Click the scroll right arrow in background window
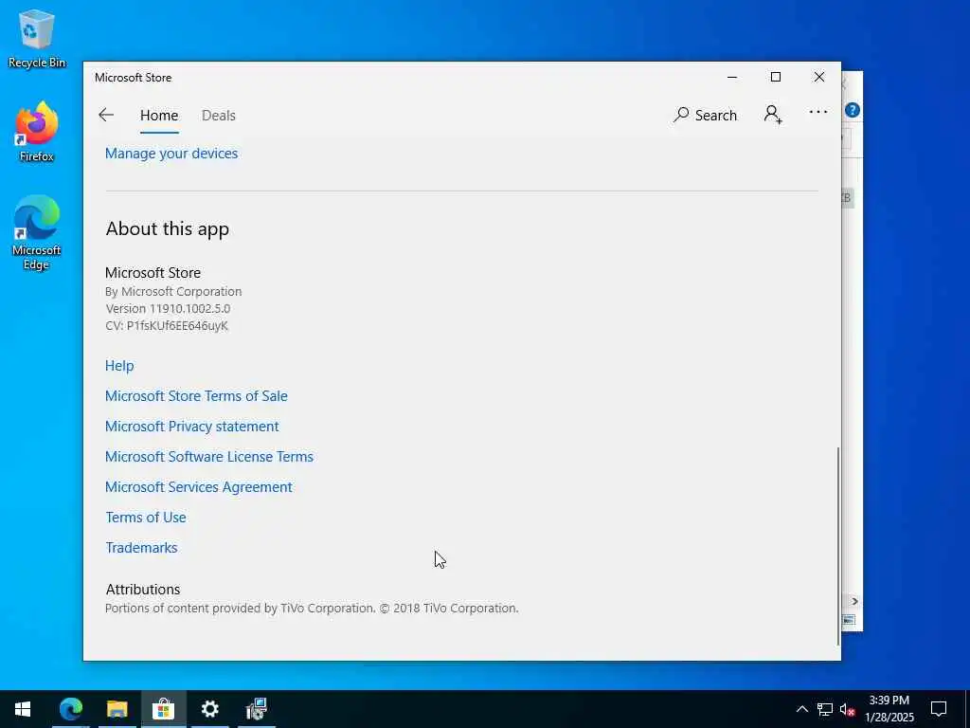Screen dimensions: 970x728 tap(854, 601)
